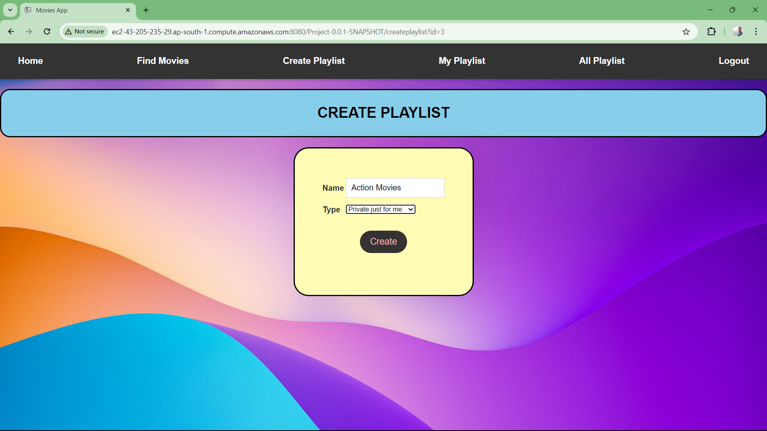Go to Create Playlist nav link

click(x=314, y=61)
